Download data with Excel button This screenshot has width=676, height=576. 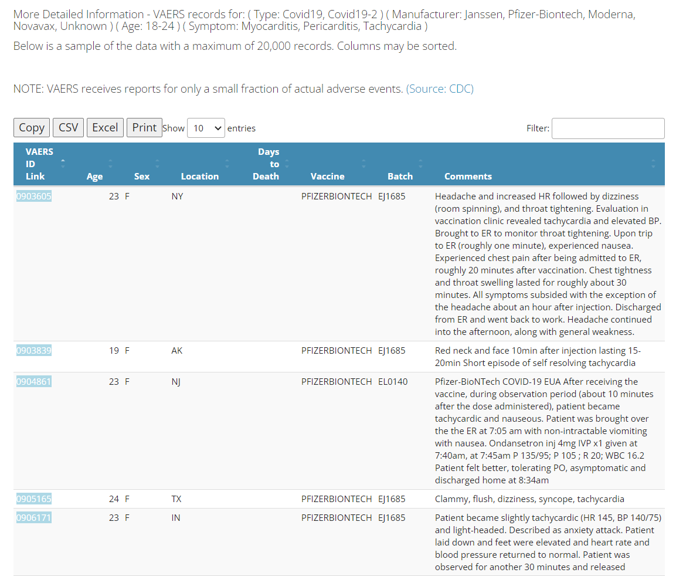tap(105, 128)
